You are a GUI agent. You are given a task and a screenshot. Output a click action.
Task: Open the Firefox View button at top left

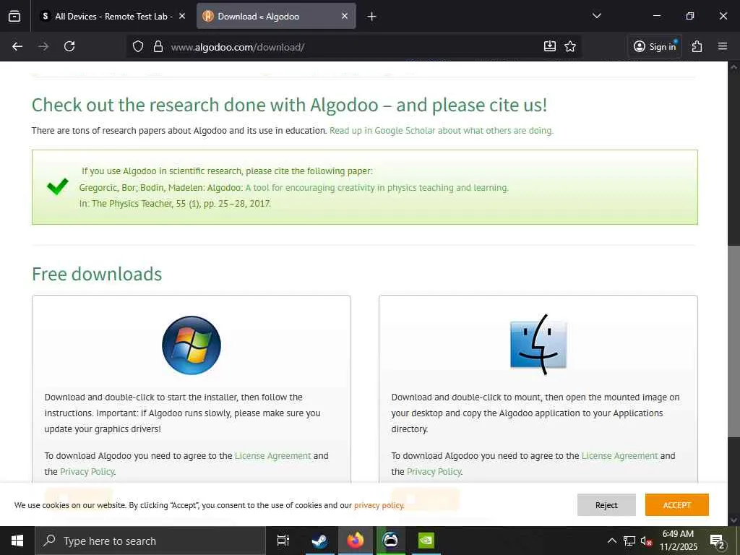point(14,16)
